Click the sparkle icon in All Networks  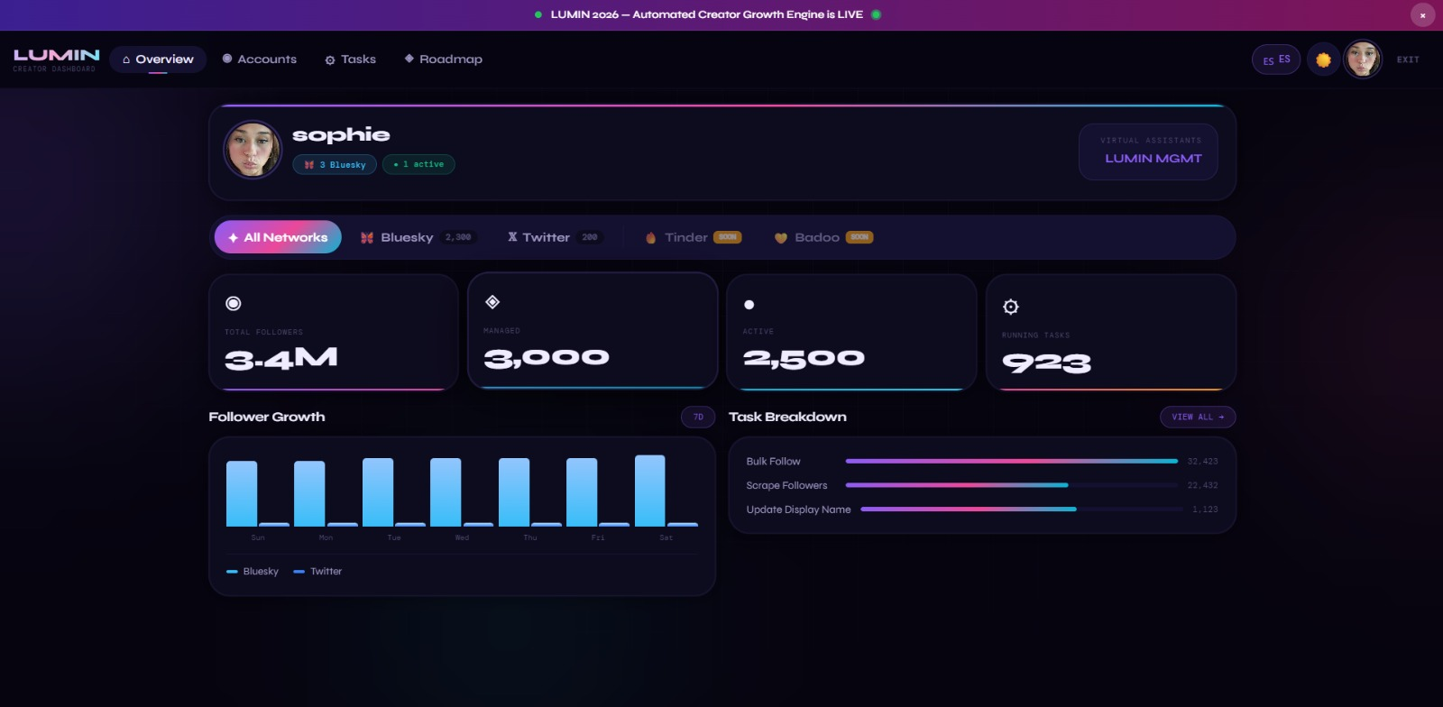tap(233, 238)
